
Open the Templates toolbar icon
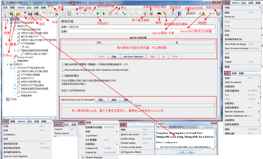coord(11,13)
